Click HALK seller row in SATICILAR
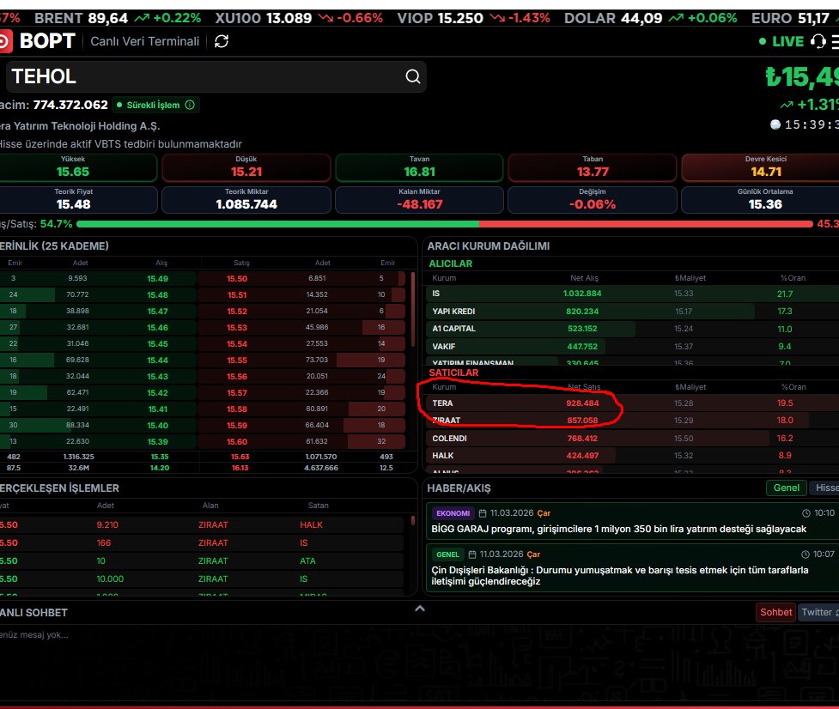Image resolution: width=839 pixels, height=709 pixels. [x=632, y=456]
